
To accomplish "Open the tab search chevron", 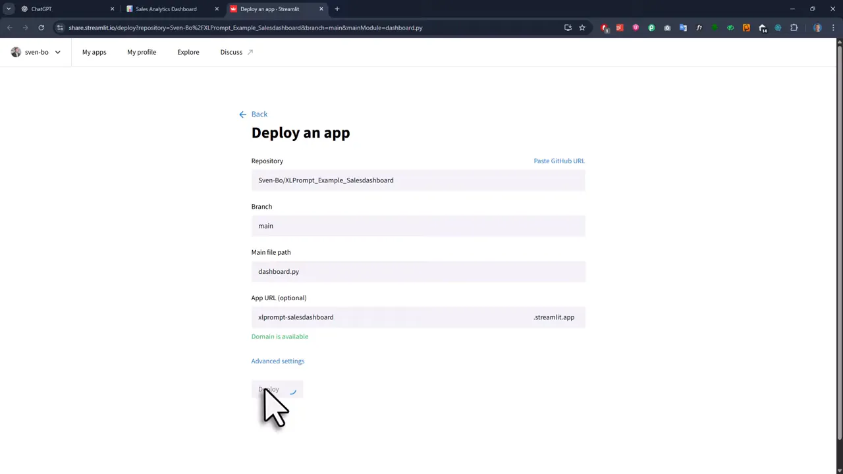I will (x=9, y=9).
